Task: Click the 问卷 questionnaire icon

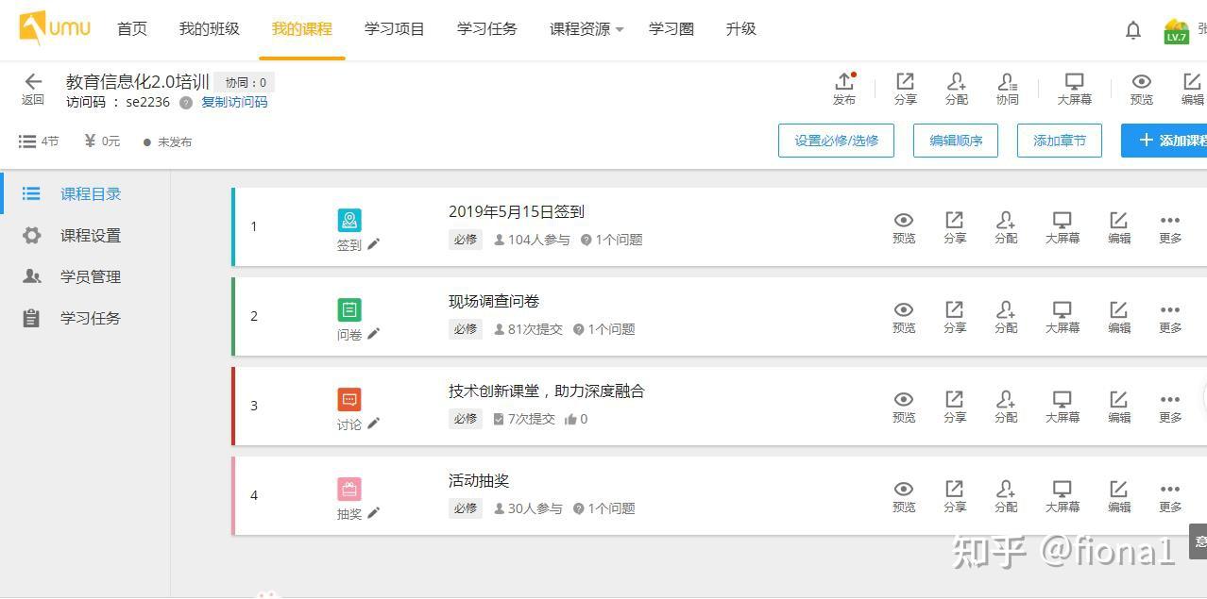Action: (349, 308)
